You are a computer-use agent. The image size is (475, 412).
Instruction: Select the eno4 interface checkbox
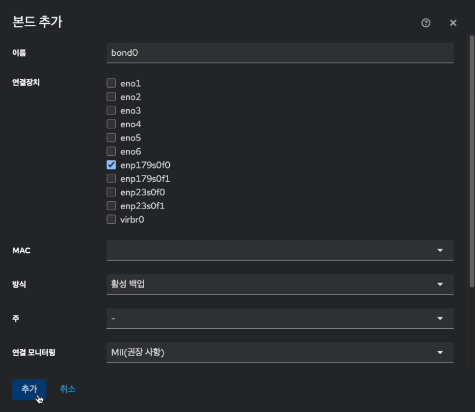pos(111,124)
